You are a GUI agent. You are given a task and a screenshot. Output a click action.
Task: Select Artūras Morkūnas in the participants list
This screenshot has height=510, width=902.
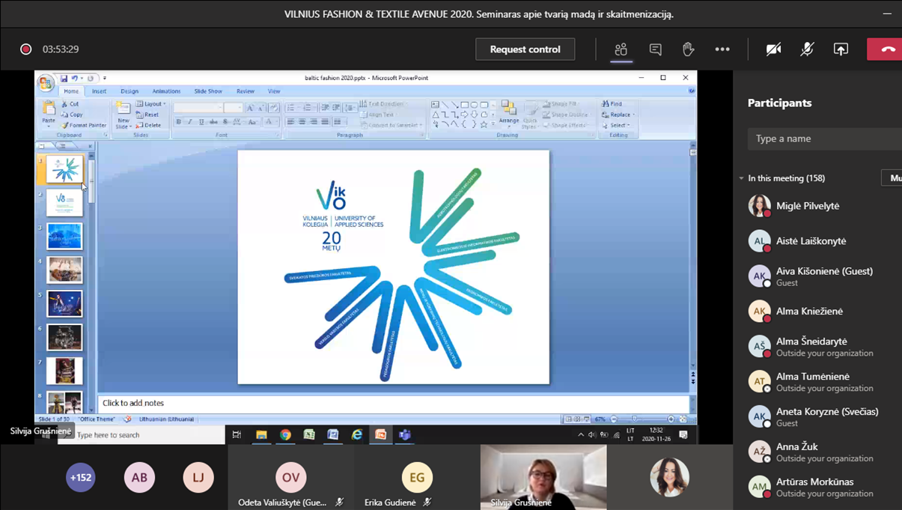click(x=814, y=487)
